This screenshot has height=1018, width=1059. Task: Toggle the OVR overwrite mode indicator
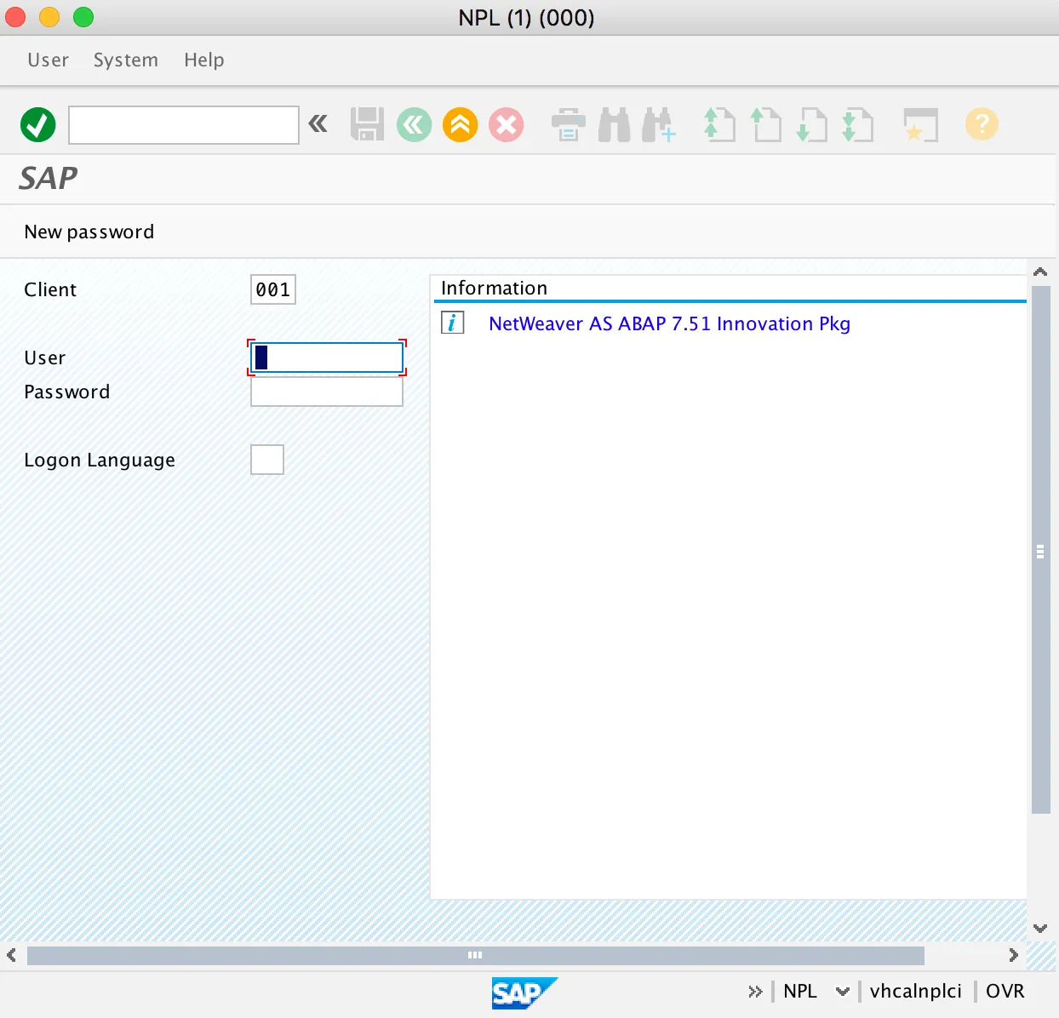click(1005, 992)
